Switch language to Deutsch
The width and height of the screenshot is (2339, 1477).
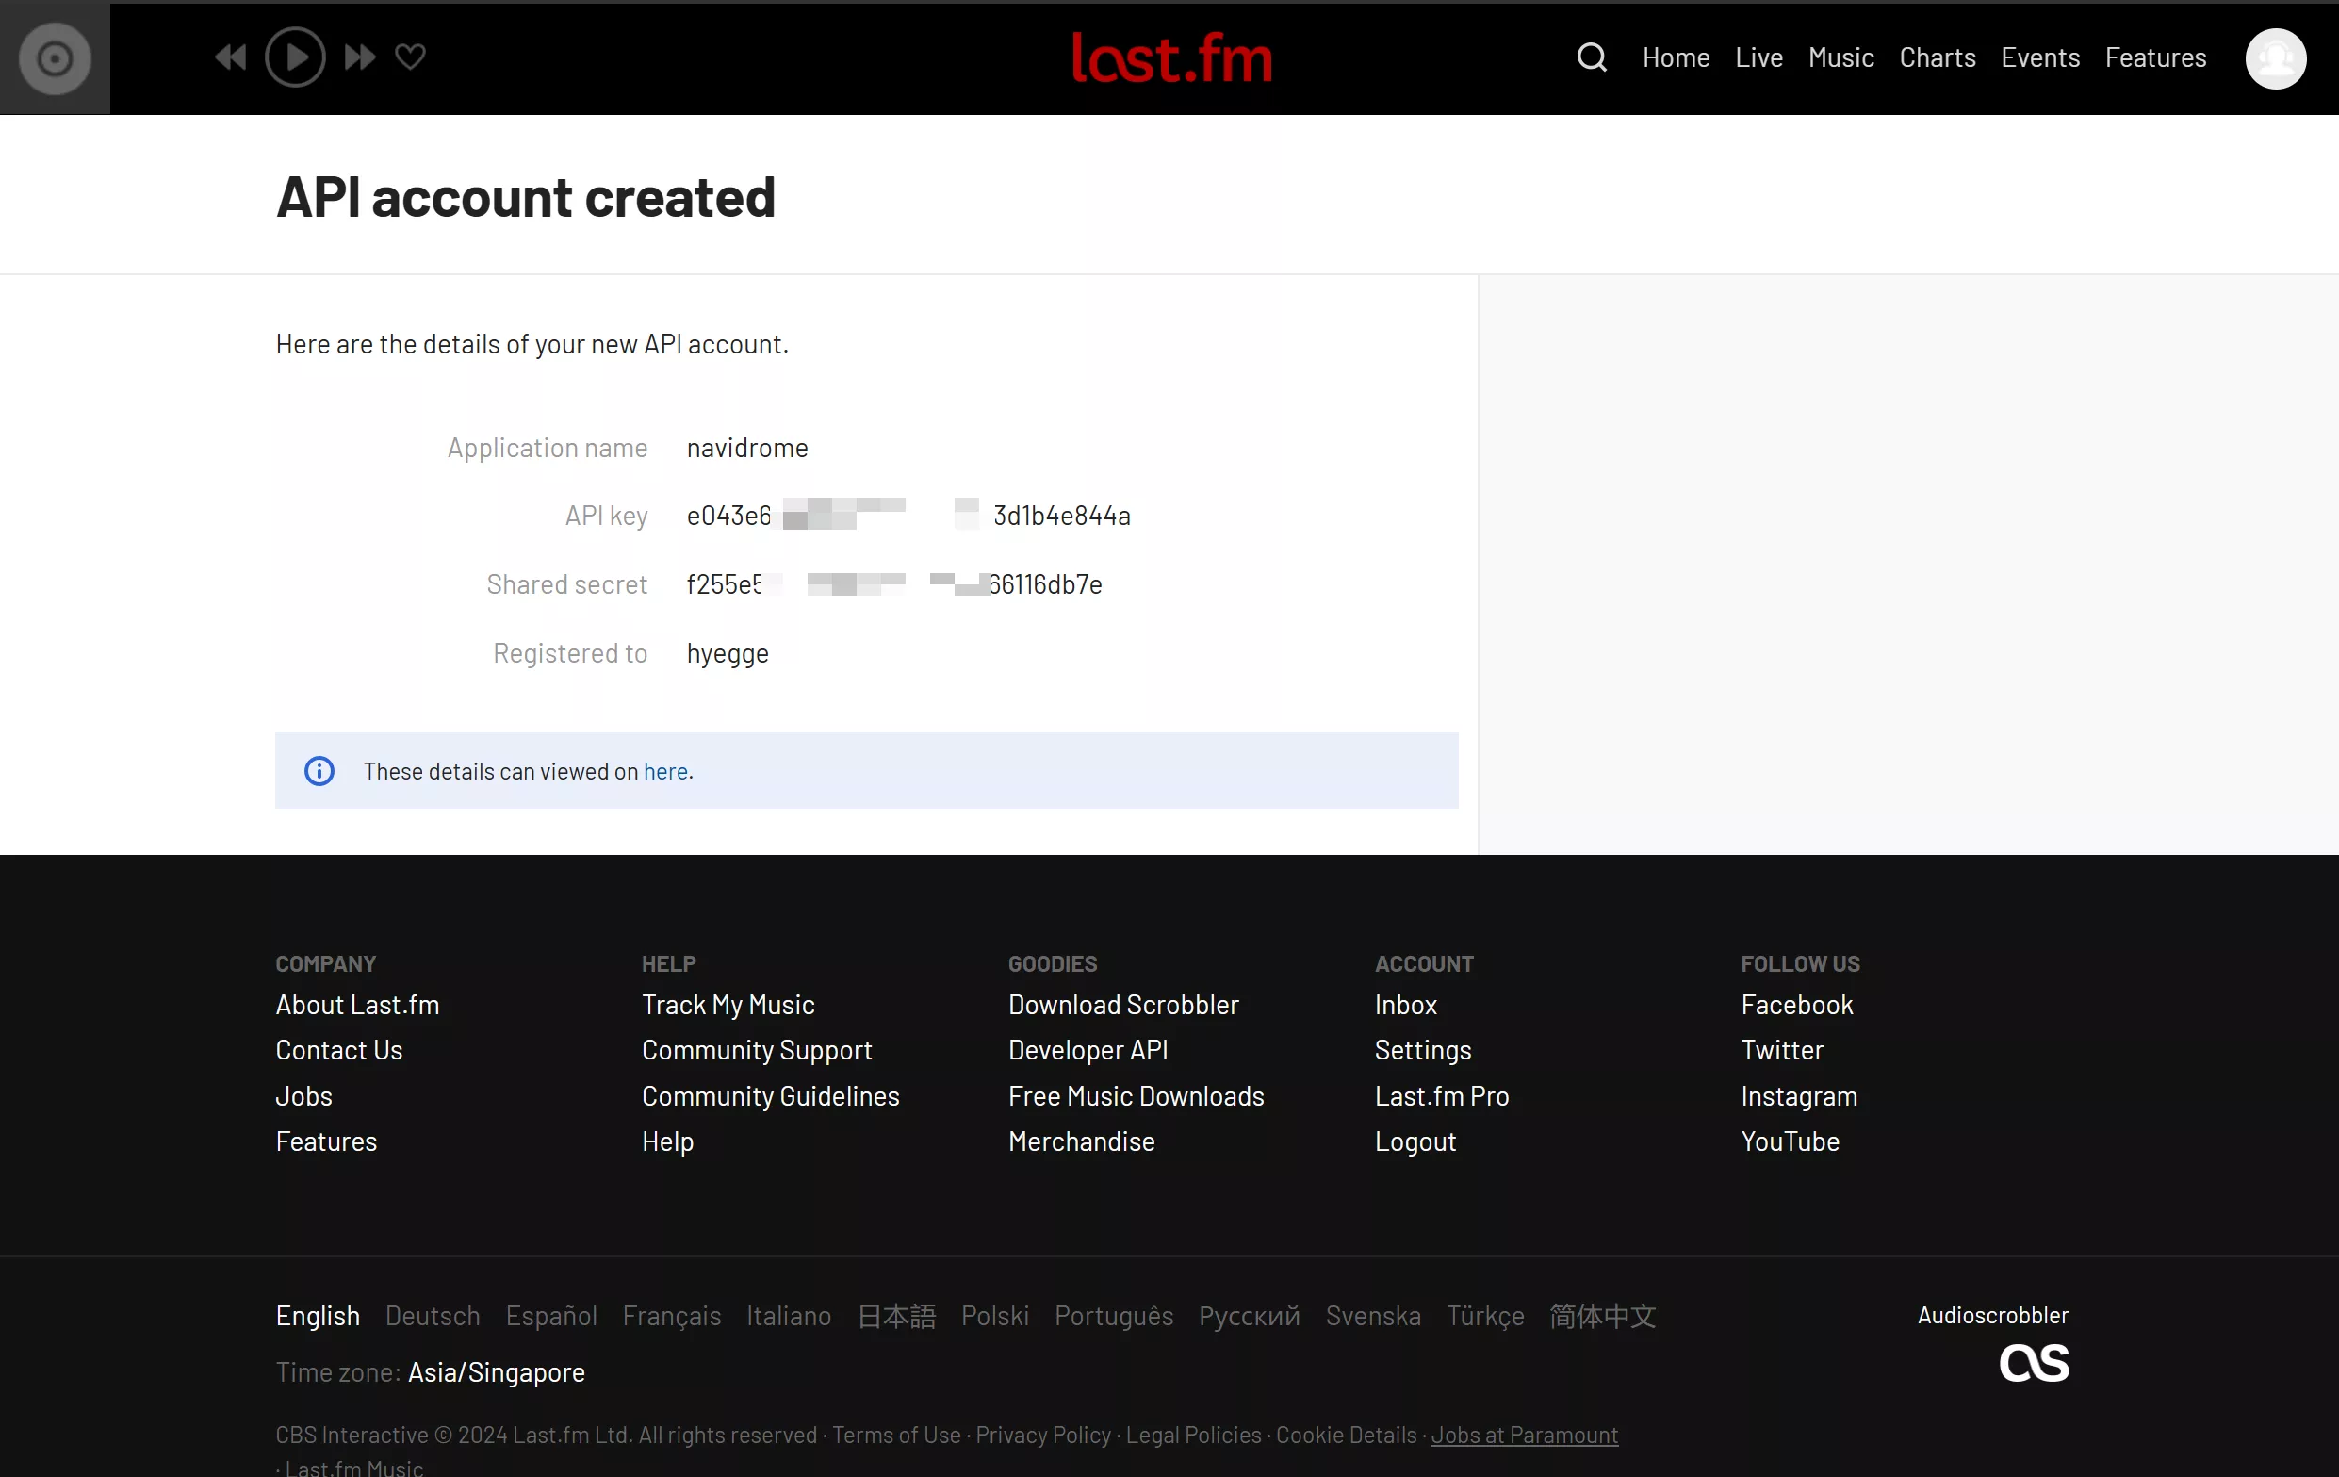[433, 1316]
